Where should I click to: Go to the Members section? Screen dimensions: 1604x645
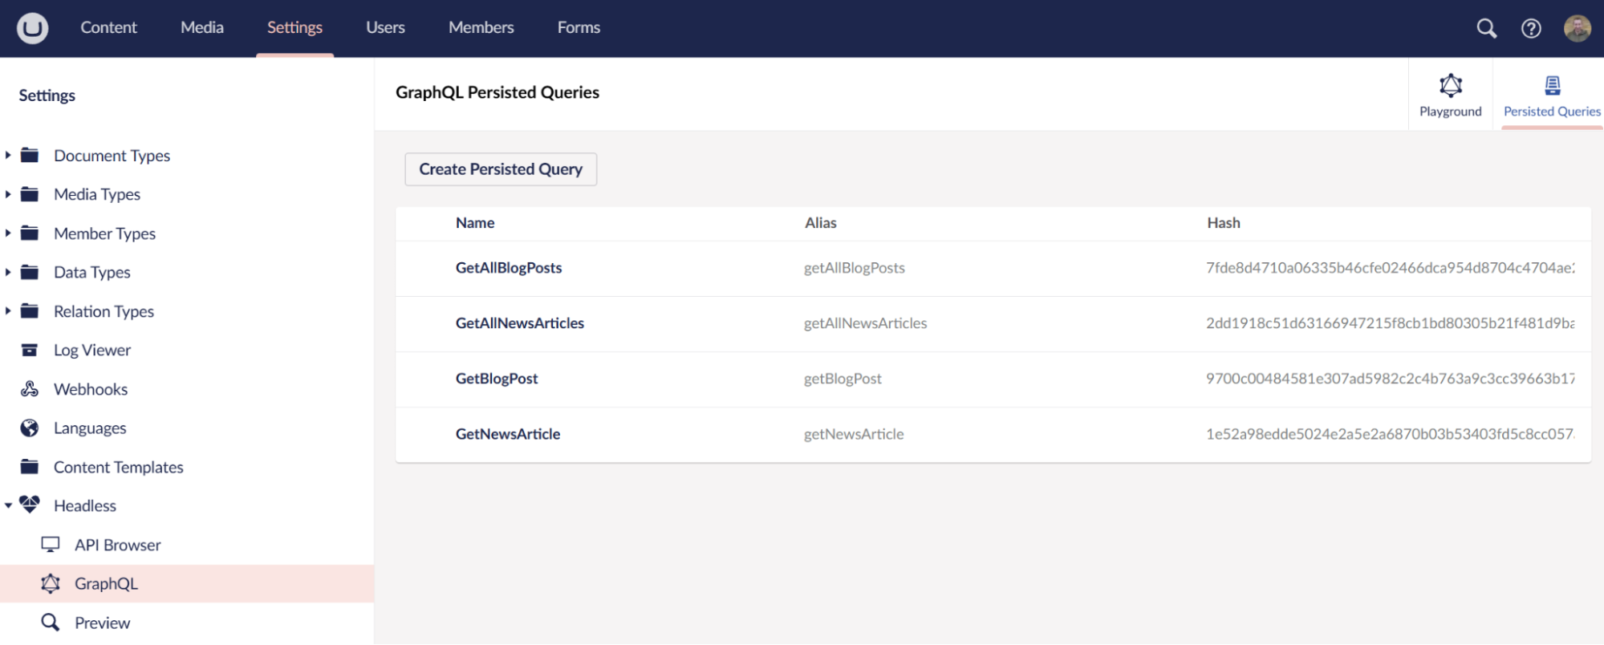coord(481,27)
